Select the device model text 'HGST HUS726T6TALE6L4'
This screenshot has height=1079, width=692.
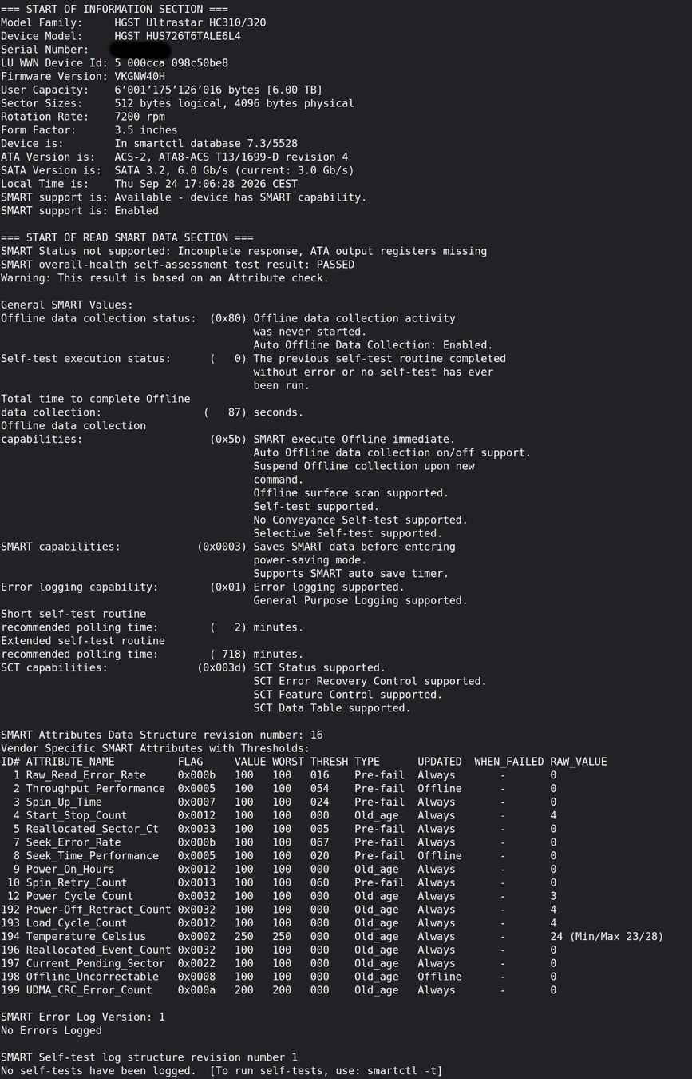(x=177, y=36)
